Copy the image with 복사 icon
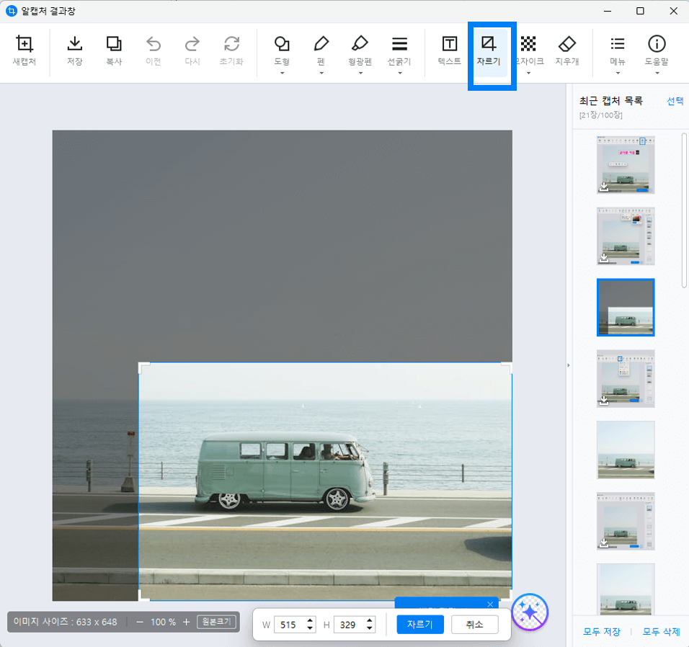This screenshot has height=647, width=689. (x=114, y=50)
